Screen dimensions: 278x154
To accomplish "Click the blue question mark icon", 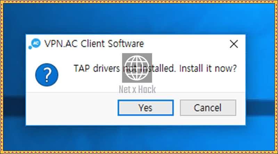I will [x=47, y=75].
